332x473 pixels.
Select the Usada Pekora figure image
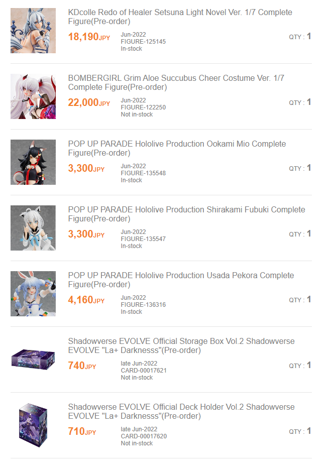coord(33,294)
